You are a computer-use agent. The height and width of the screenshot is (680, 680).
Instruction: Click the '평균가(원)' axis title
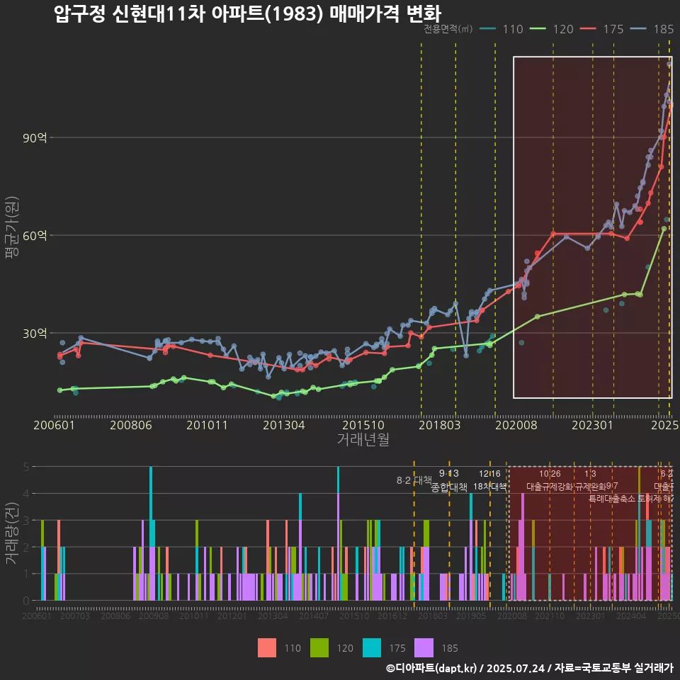tap(12, 227)
